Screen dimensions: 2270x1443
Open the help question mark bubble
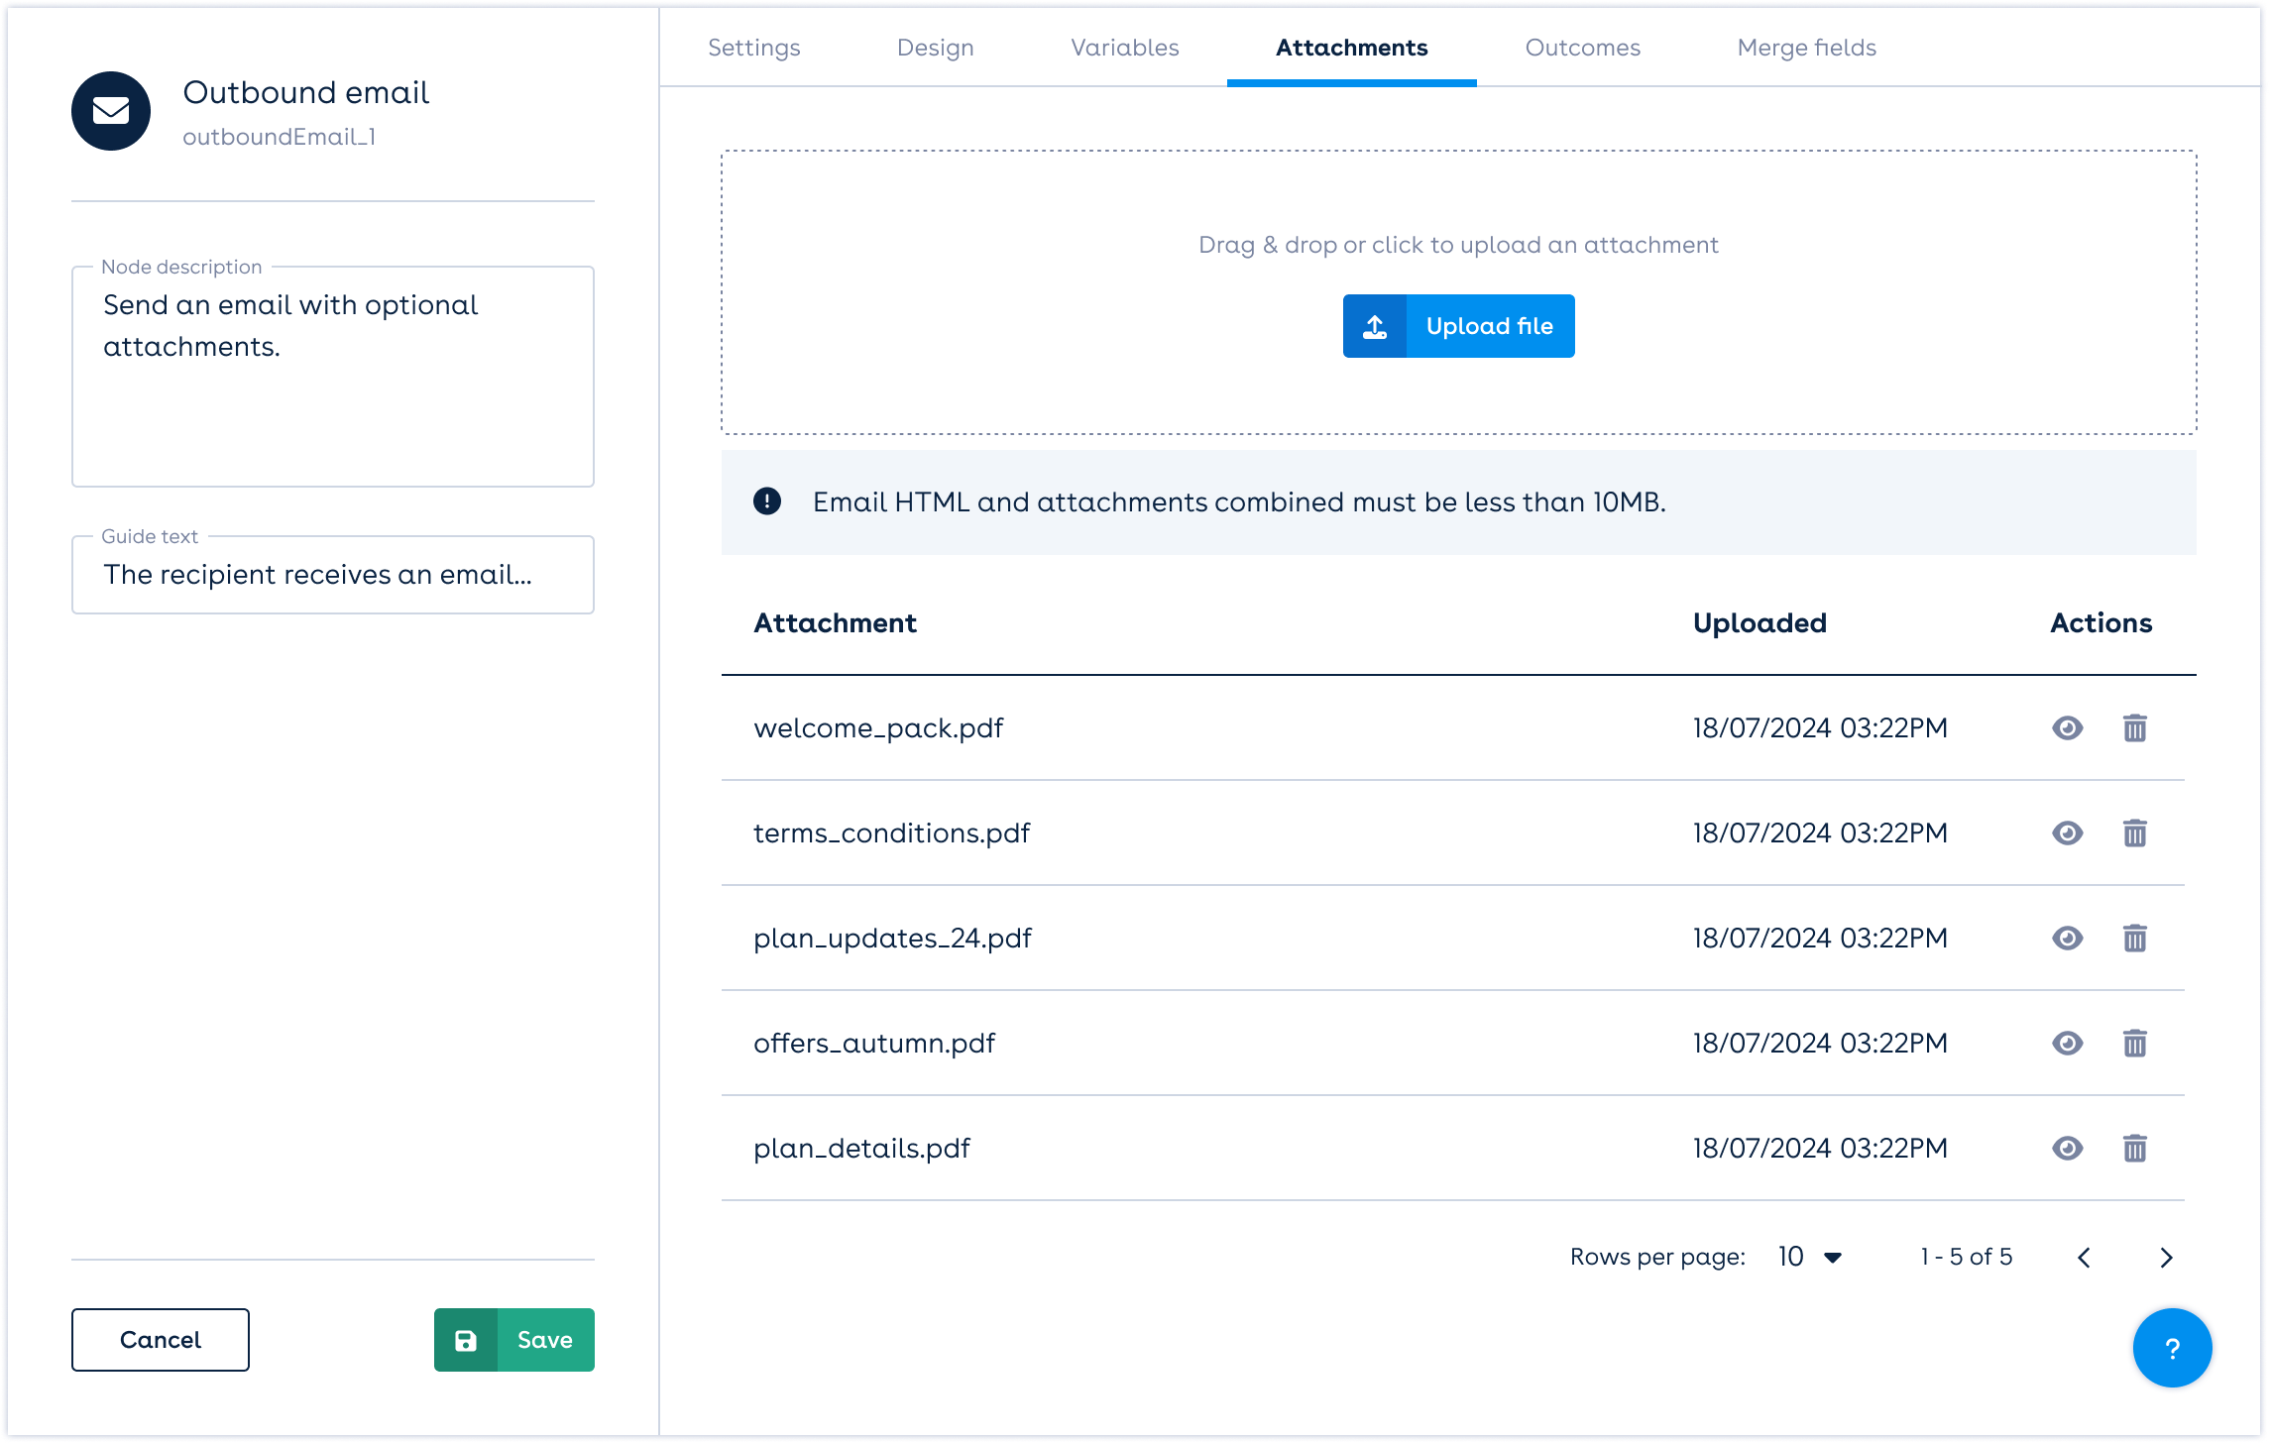pos(2172,1348)
